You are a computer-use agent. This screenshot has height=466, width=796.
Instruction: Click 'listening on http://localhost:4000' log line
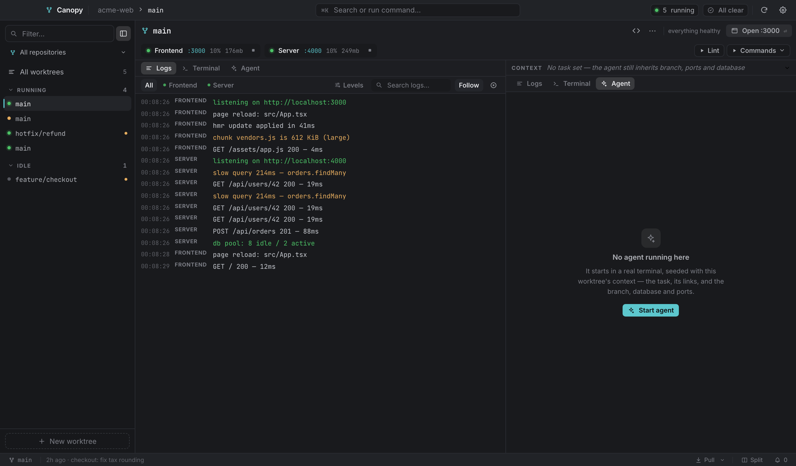coord(279,161)
